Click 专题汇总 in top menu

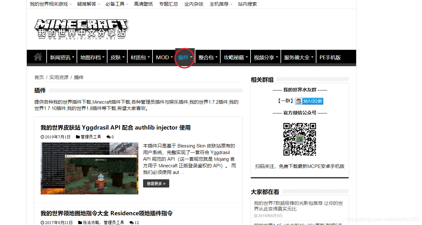point(169,4)
